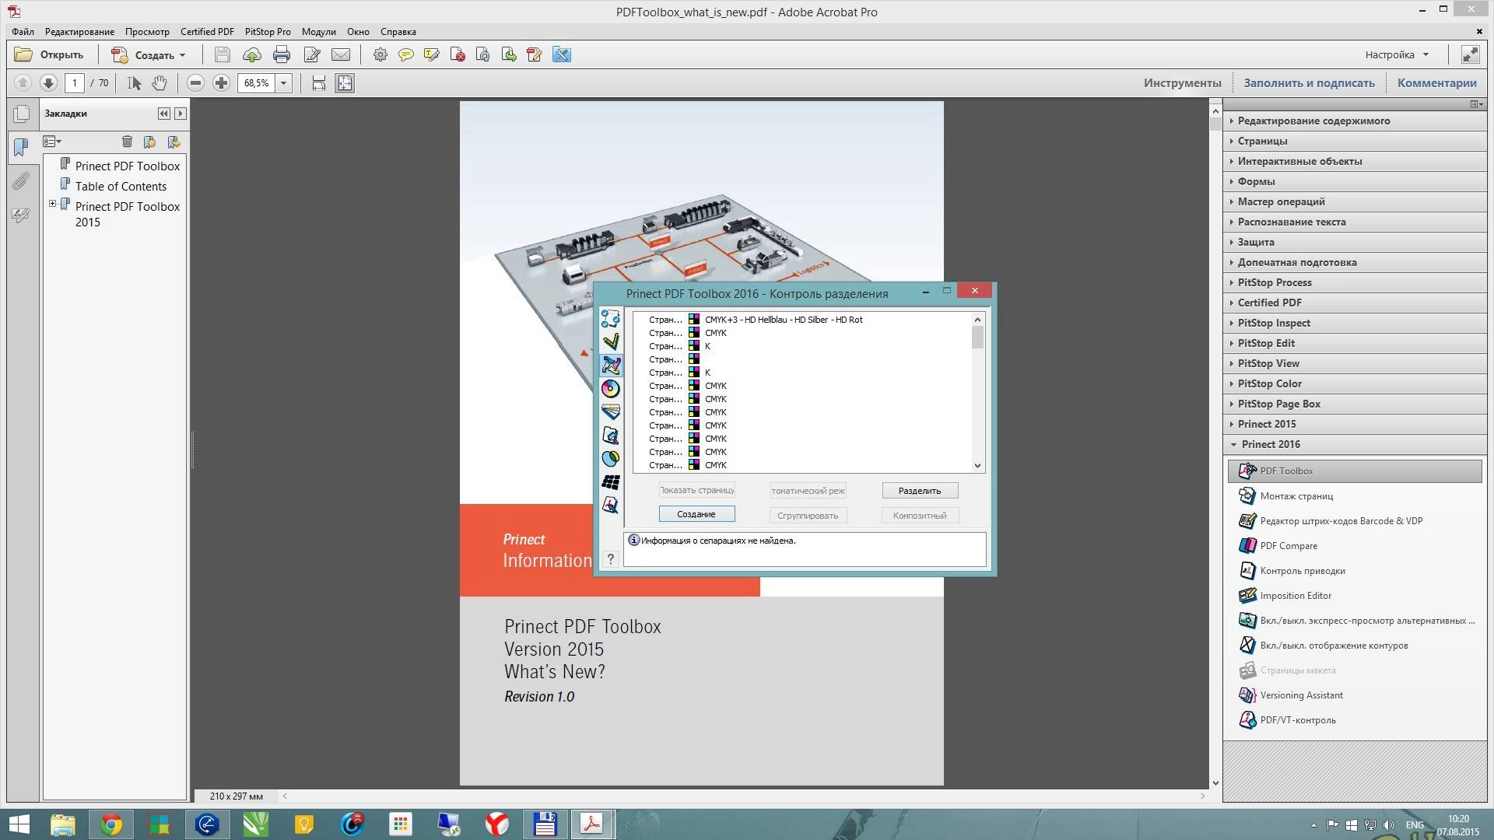Viewport: 1494px width, 840px height.
Task: Click the 'ENG' language indicator in the tray
Action: coord(1415,824)
